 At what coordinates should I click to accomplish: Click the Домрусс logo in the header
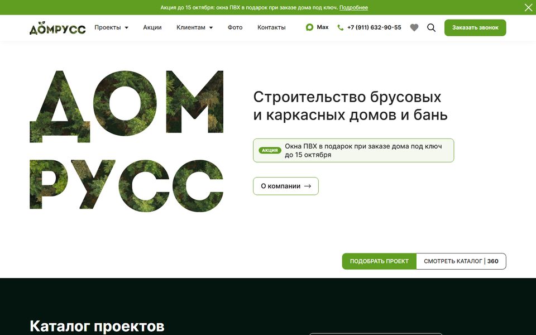[58, 28]
